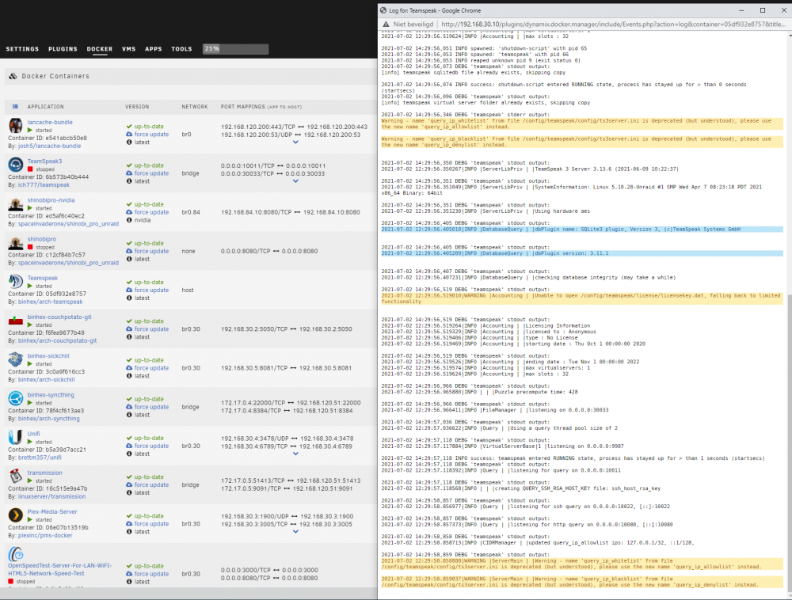Click the binhex-syncthing container icon
Viewport: 792px width, 600px height.
pos(16,397)
